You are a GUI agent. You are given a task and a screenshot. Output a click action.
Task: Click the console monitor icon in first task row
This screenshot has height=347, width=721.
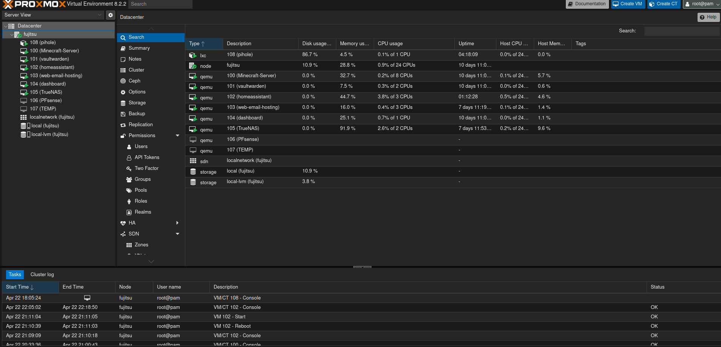tap(87, 298)
